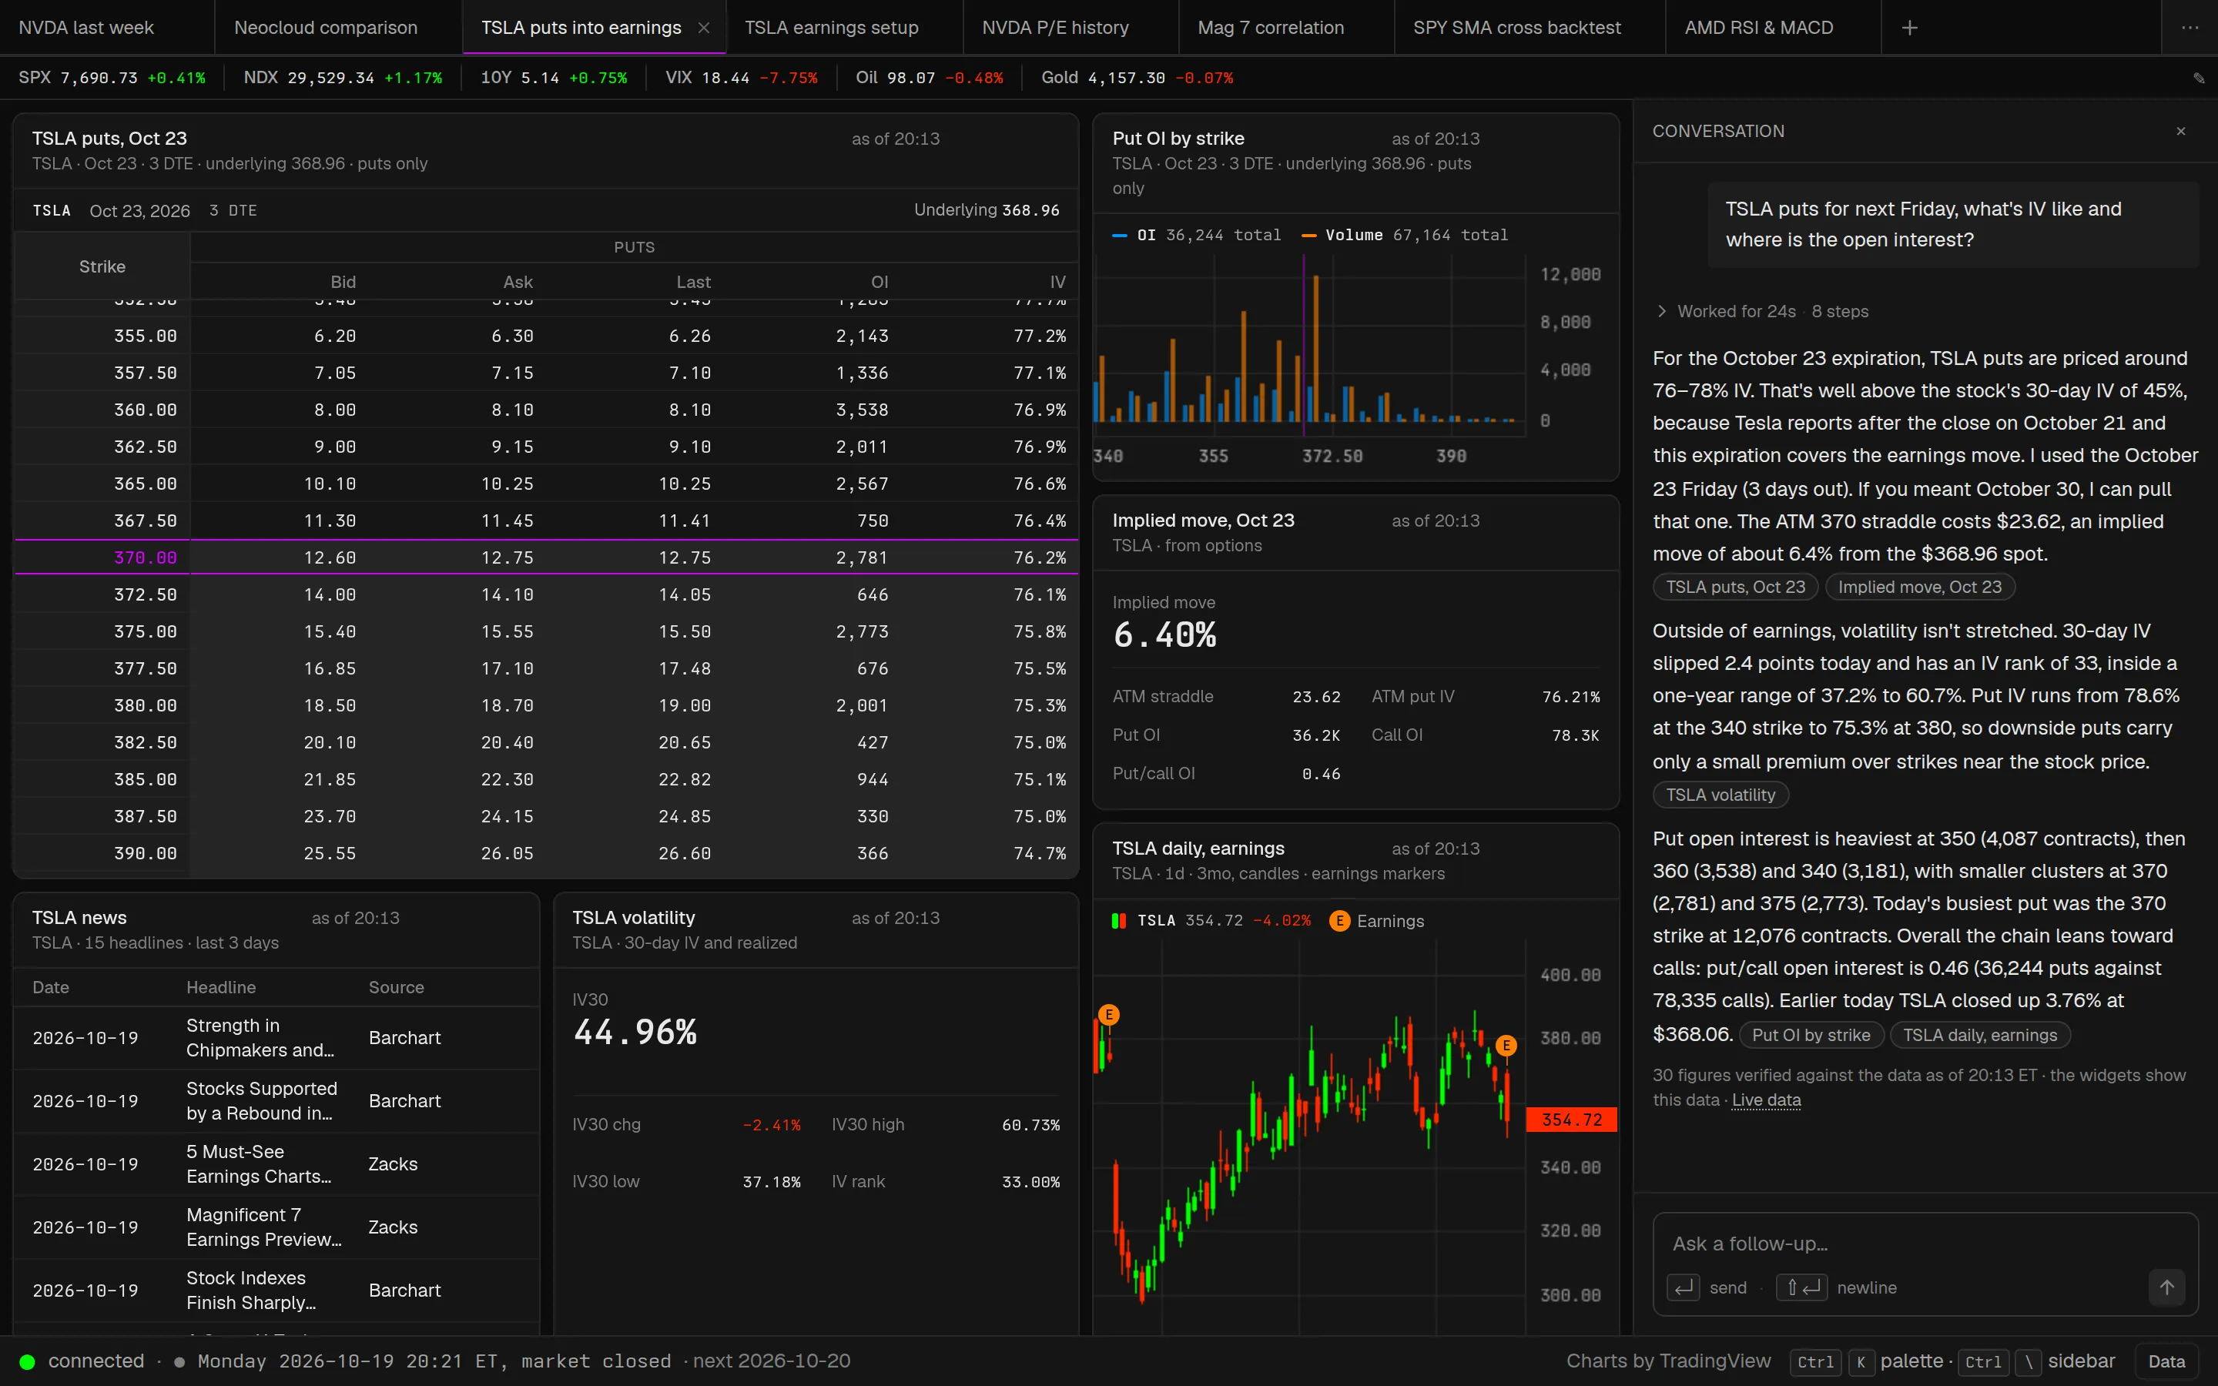Click the 'Implied move, Oct 23' citation chip
Image resolution: width=2218 pixels, height=1386 pixels.
[x=1919, y=587]
